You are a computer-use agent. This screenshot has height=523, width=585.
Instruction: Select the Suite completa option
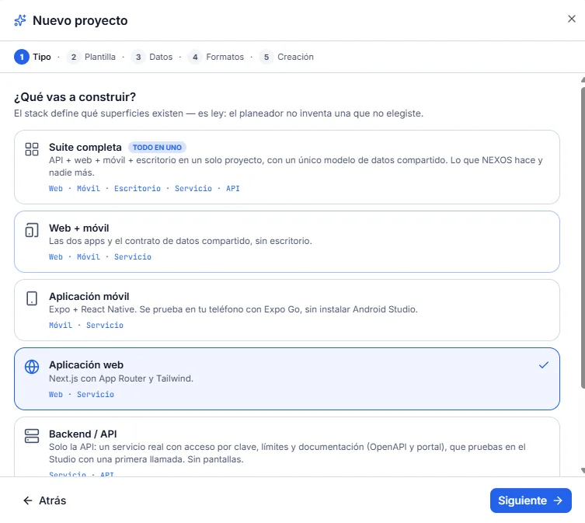tap(287, 167)
